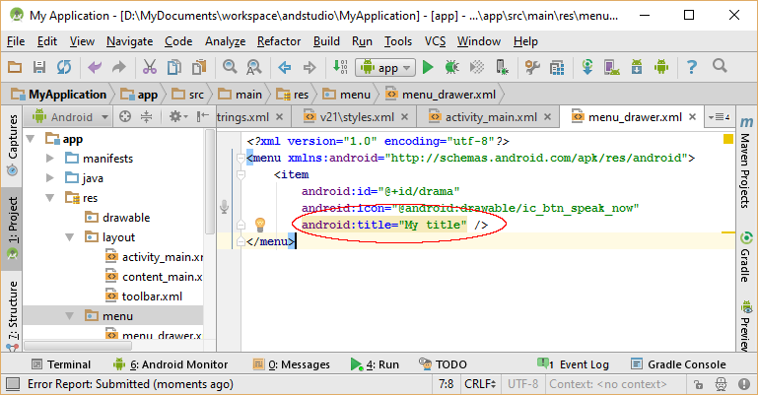
Task: Click the Find magnifier icon
Action: (x=230, y=66)
